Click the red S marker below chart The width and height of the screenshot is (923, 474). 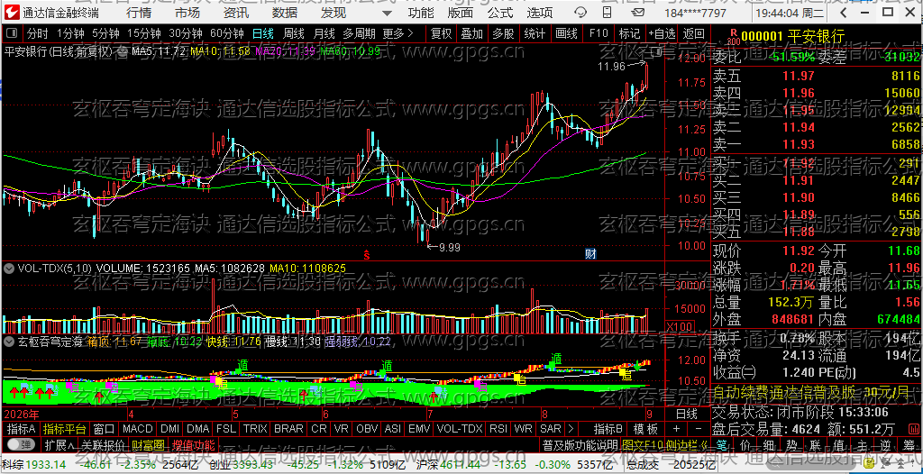tap(366, 254)
